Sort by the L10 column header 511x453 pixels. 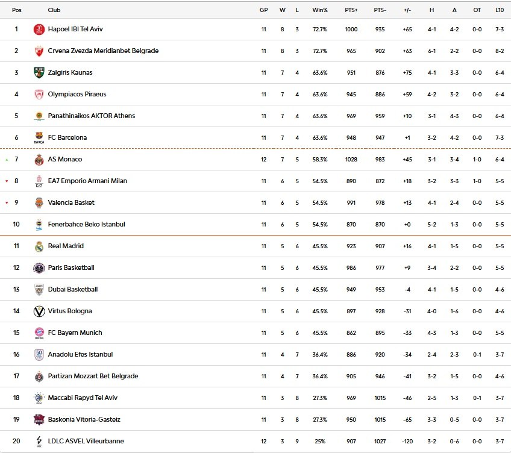click(500, 10)
